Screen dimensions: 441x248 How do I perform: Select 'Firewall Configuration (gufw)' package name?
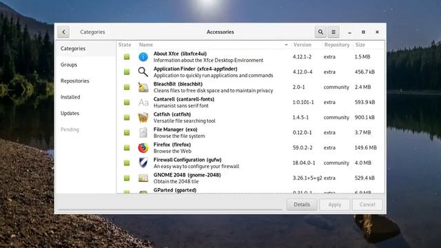pyautogui.click(x=187, y=160)
